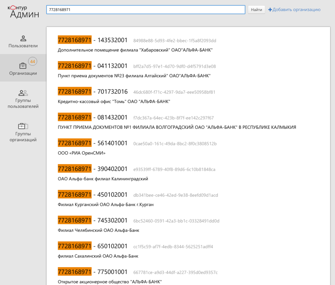The height and width of the screenshot is (285, 335).
Task: Open result with KPP 390402001
Action: pyautogui.click(x=112, y=169)
